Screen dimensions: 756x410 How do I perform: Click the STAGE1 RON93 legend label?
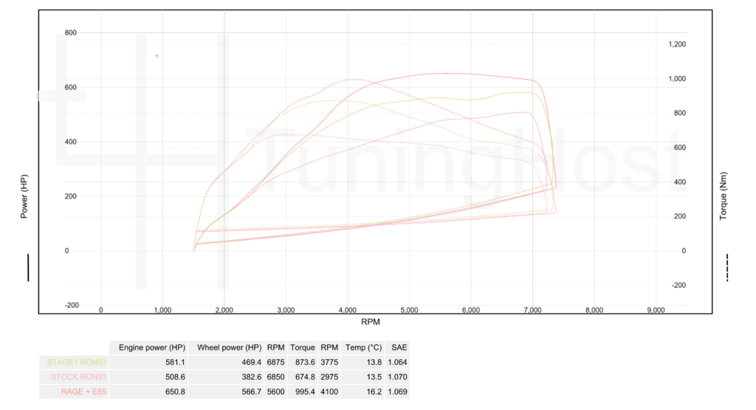[x=77, y=361]
